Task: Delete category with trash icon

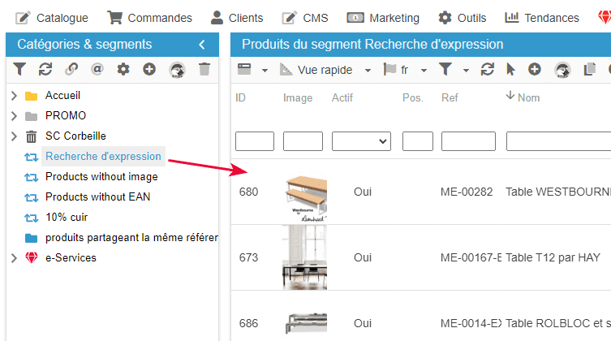Action: [204, 70]
